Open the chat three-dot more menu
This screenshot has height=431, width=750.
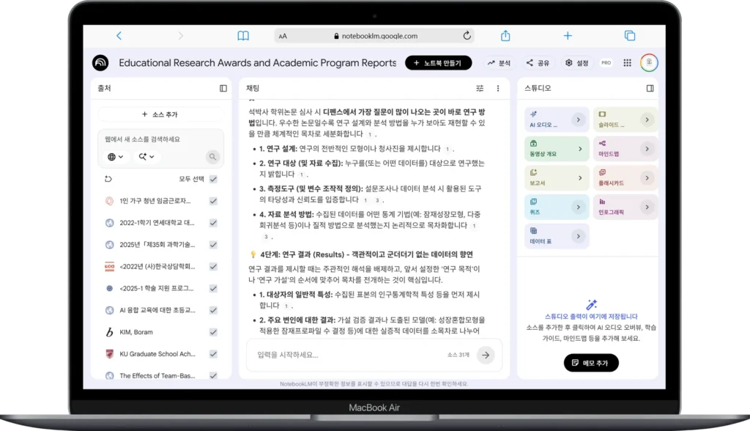pos(498,88)
